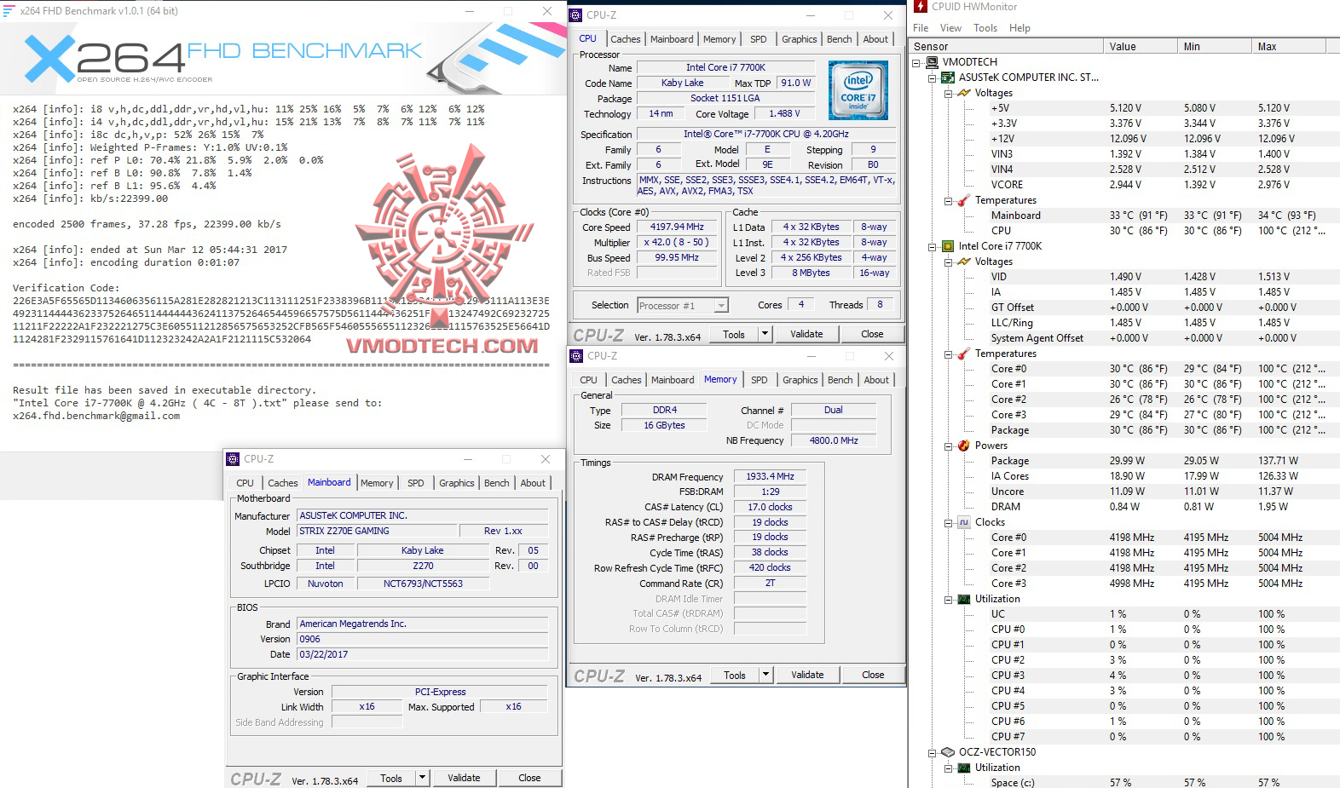This screenshot has height=788, width=1340.
Task: Click the DRAM Frequency value 1933.4 MHz
Action: click(770, 477)
